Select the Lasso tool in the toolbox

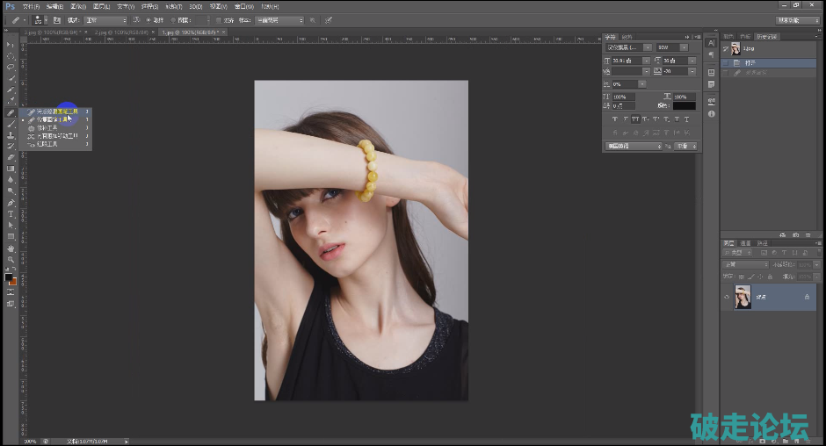(x=11, y=67)
